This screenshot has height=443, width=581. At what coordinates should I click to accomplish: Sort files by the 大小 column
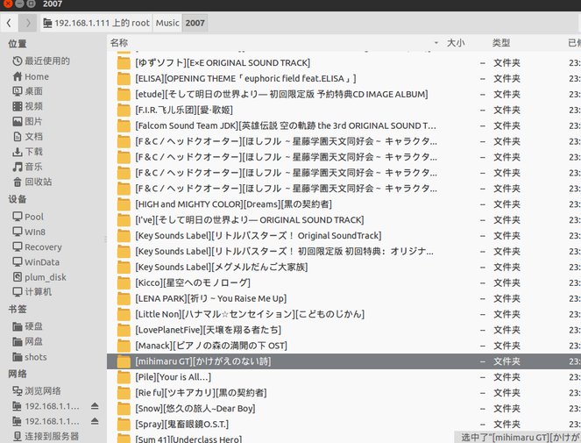456,42
